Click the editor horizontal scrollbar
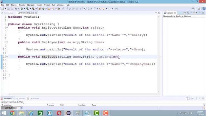The width and height of the screenshot is (206, 116). point(82,94)
